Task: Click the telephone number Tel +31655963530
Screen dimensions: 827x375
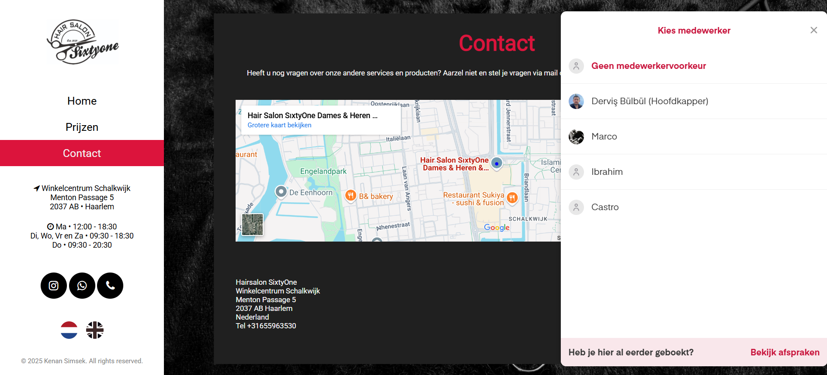Action: point(266,326)
